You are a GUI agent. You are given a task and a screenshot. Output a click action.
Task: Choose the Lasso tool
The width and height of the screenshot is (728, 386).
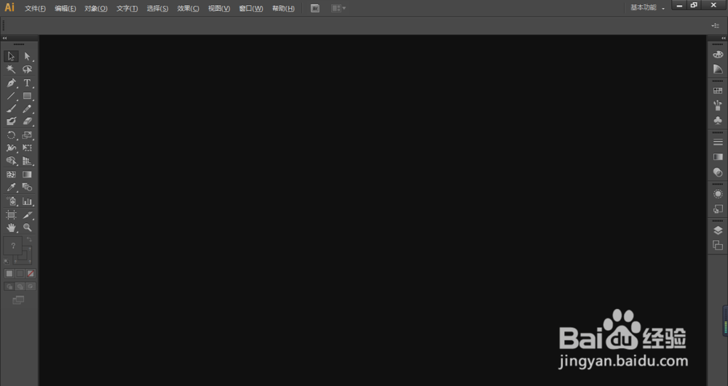click(x=28, y=70)
